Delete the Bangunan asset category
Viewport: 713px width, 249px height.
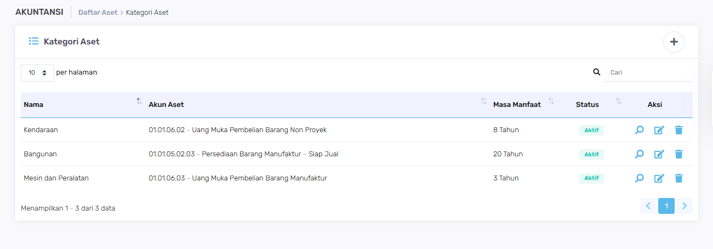point(679,154)
